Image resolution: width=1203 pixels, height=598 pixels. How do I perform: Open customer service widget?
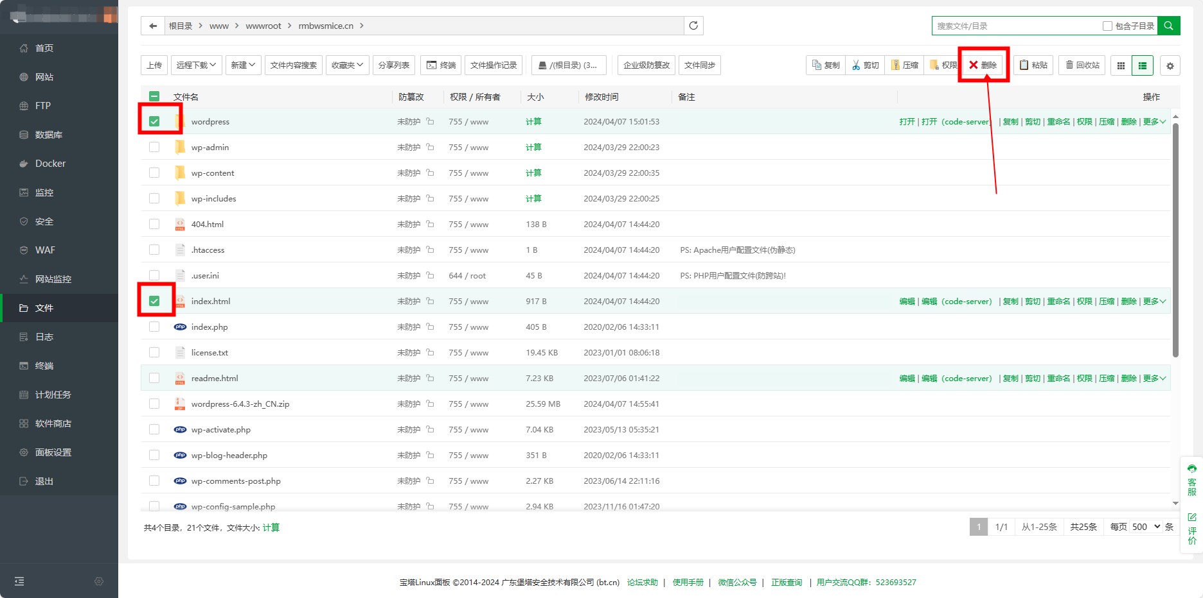click(1192, 479)
